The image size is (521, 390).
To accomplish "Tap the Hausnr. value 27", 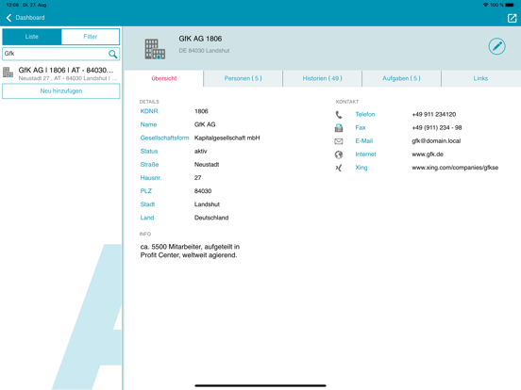I will point(197,178).
